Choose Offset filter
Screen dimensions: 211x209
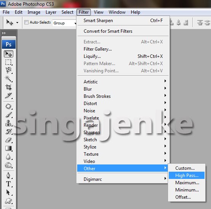click(x=187, y=197)
